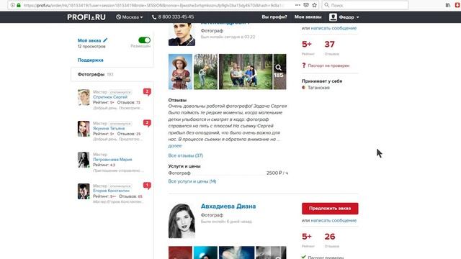Viewport: 461px width, 259px height.
Task: Open Авхадиева Диана's blue portfolio photo
Action: coord(205,253)
